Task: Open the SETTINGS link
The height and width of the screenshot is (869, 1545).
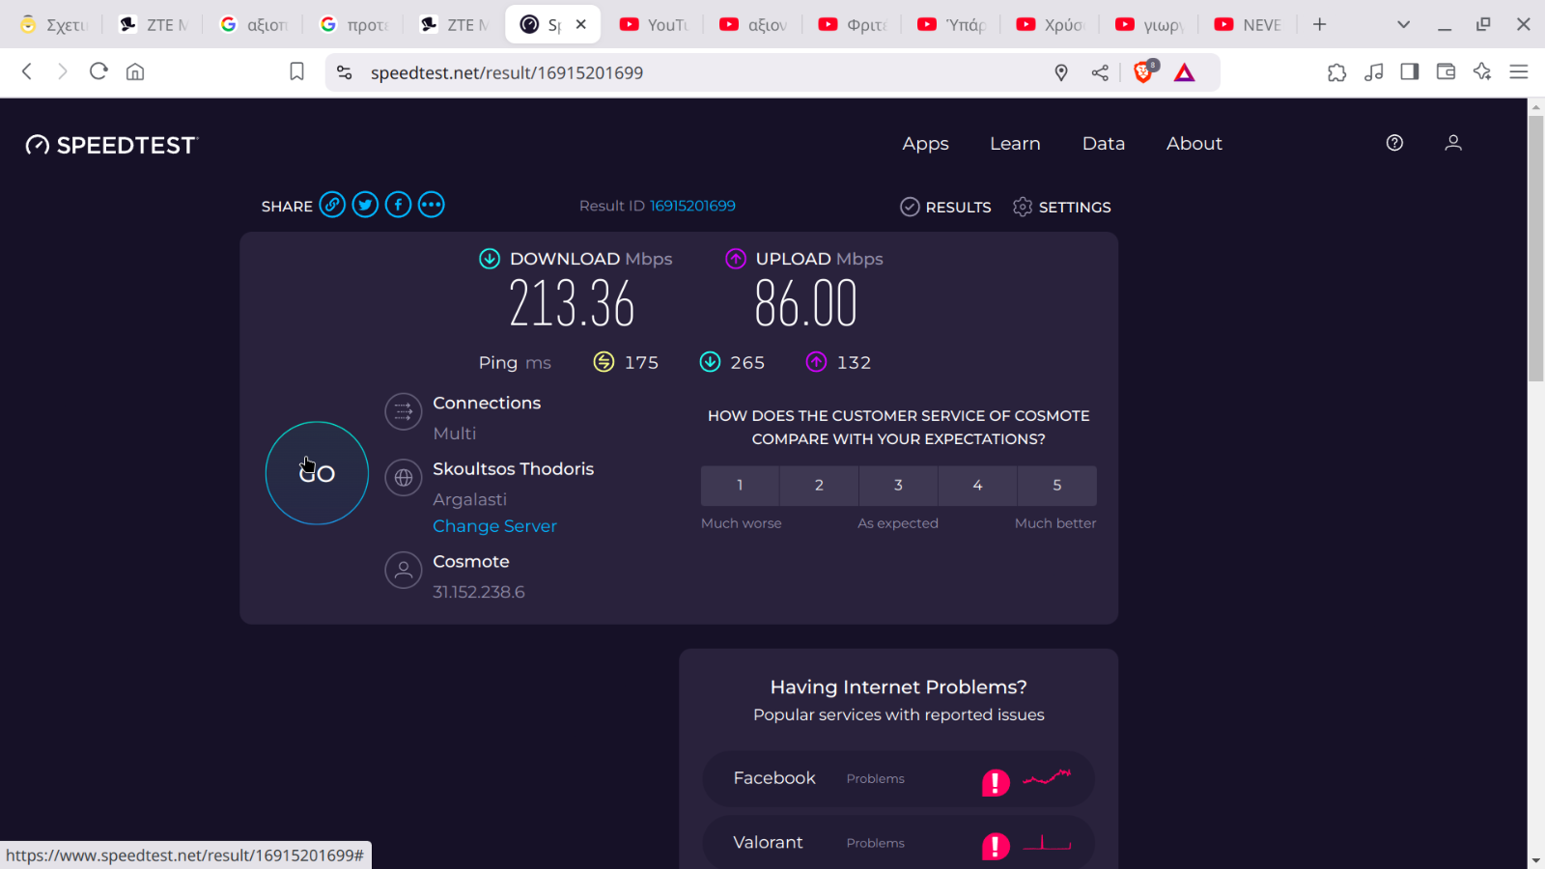Action: pyautogui.click(x=1062, y=207)
